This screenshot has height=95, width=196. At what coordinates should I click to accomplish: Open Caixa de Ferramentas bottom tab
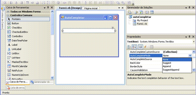pyautogui.click(x=18, y=82)
